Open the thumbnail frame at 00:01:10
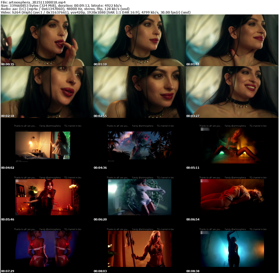 (x=139, y=40)
